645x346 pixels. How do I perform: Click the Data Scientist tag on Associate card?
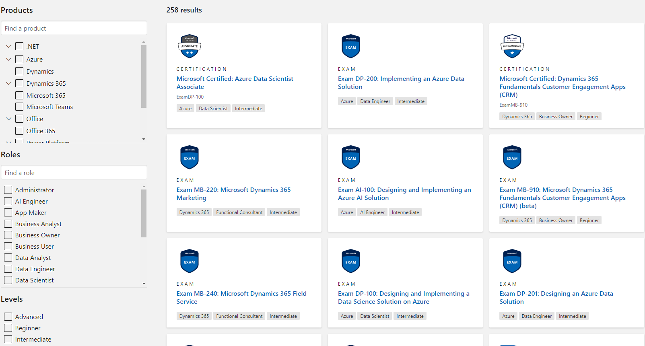213,108
